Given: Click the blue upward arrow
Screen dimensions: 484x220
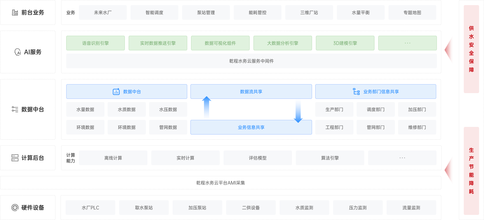Looking at the screenshot, I should [207, 107].
